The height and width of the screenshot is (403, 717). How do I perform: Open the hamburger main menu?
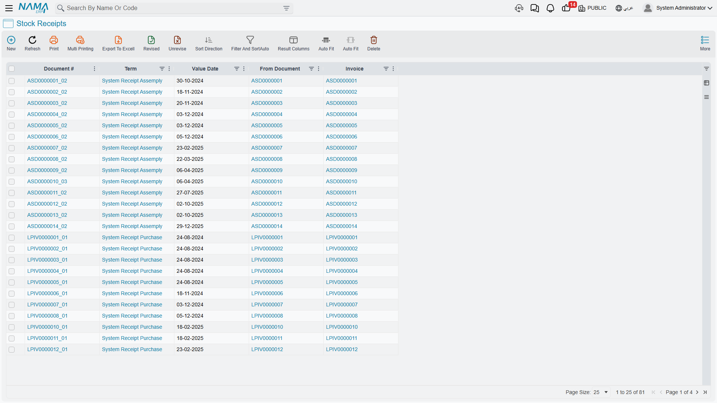coord(9,8)
